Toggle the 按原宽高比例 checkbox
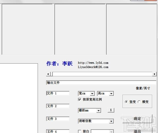 (80, 99)
